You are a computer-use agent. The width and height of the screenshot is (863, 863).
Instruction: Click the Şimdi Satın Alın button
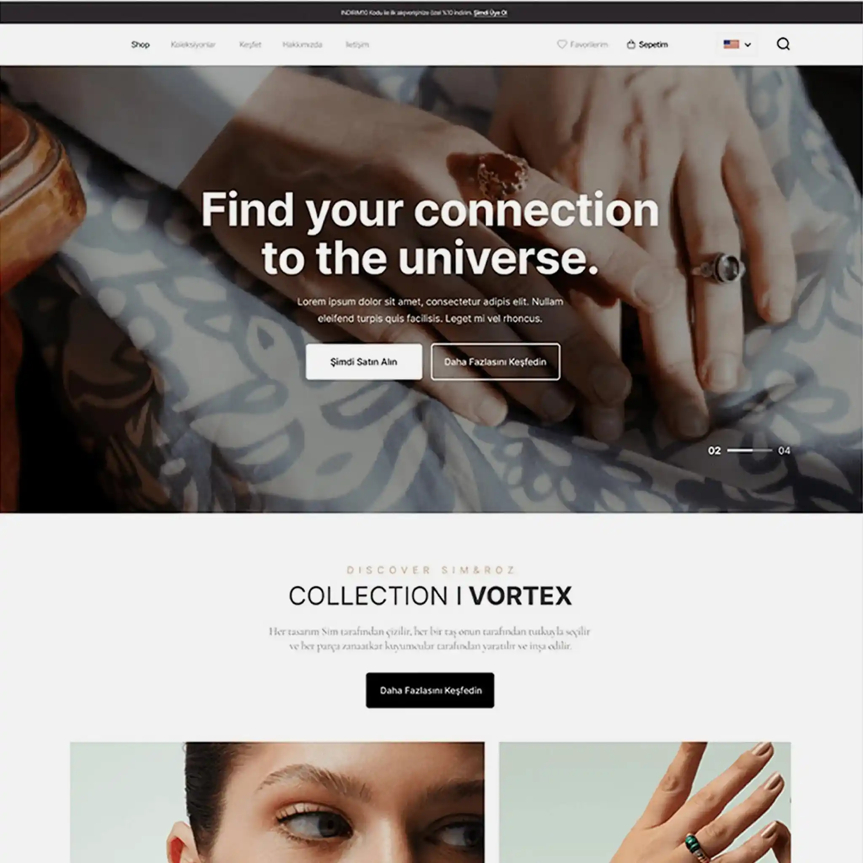coord(364,362)
